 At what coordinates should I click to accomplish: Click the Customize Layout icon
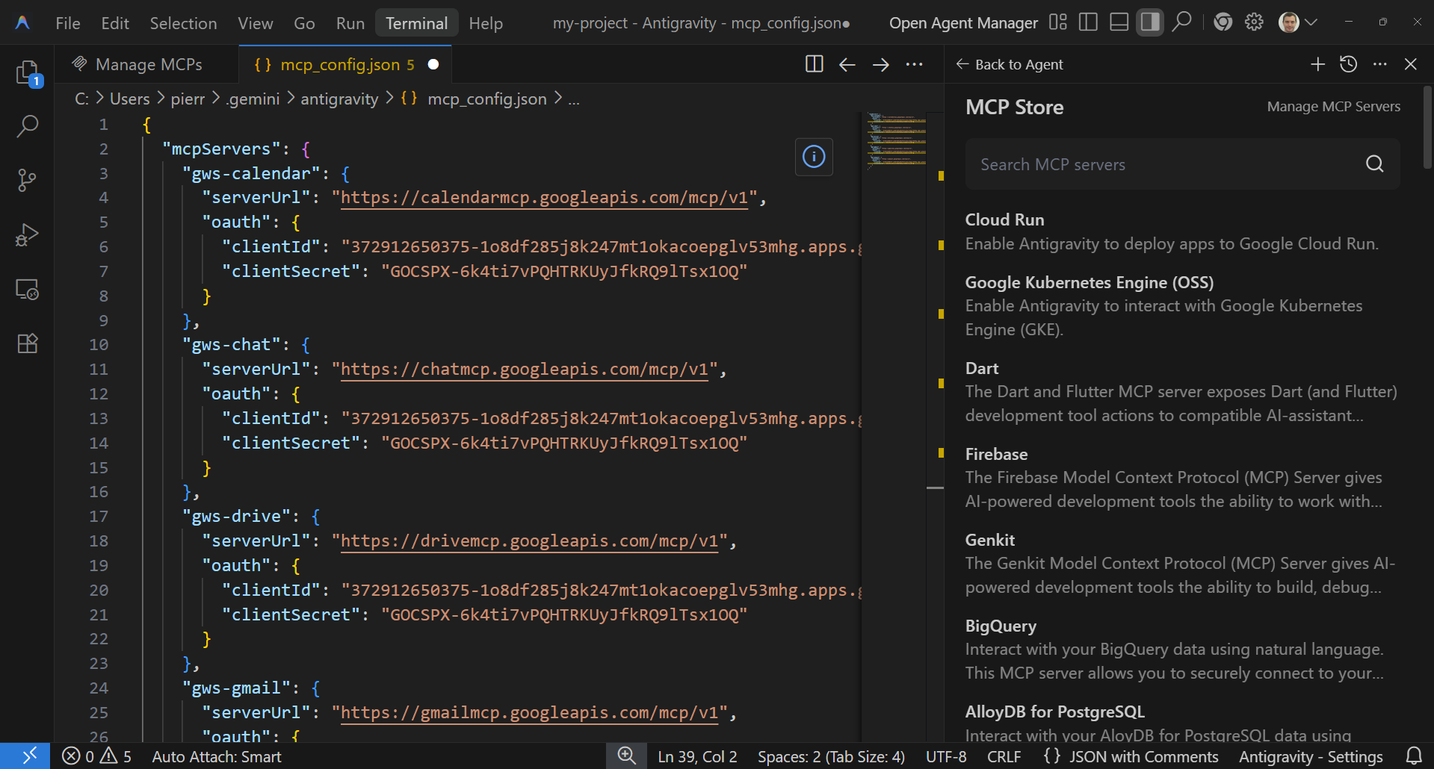[1058, 22]
